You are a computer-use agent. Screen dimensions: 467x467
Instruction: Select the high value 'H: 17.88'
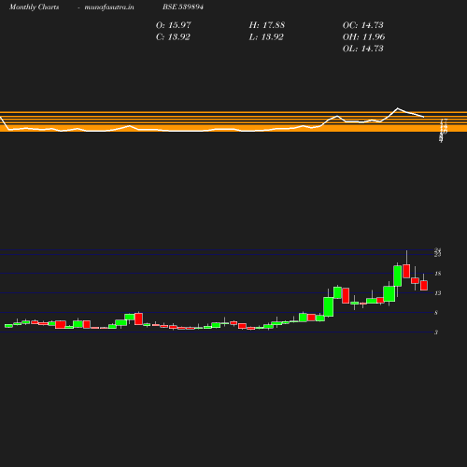point(267,25)
